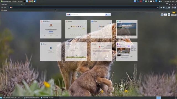Screen dimensions: 177x99
Task: Close the New Tab tab
Action: pyautogui.click(x=21, y=4)
